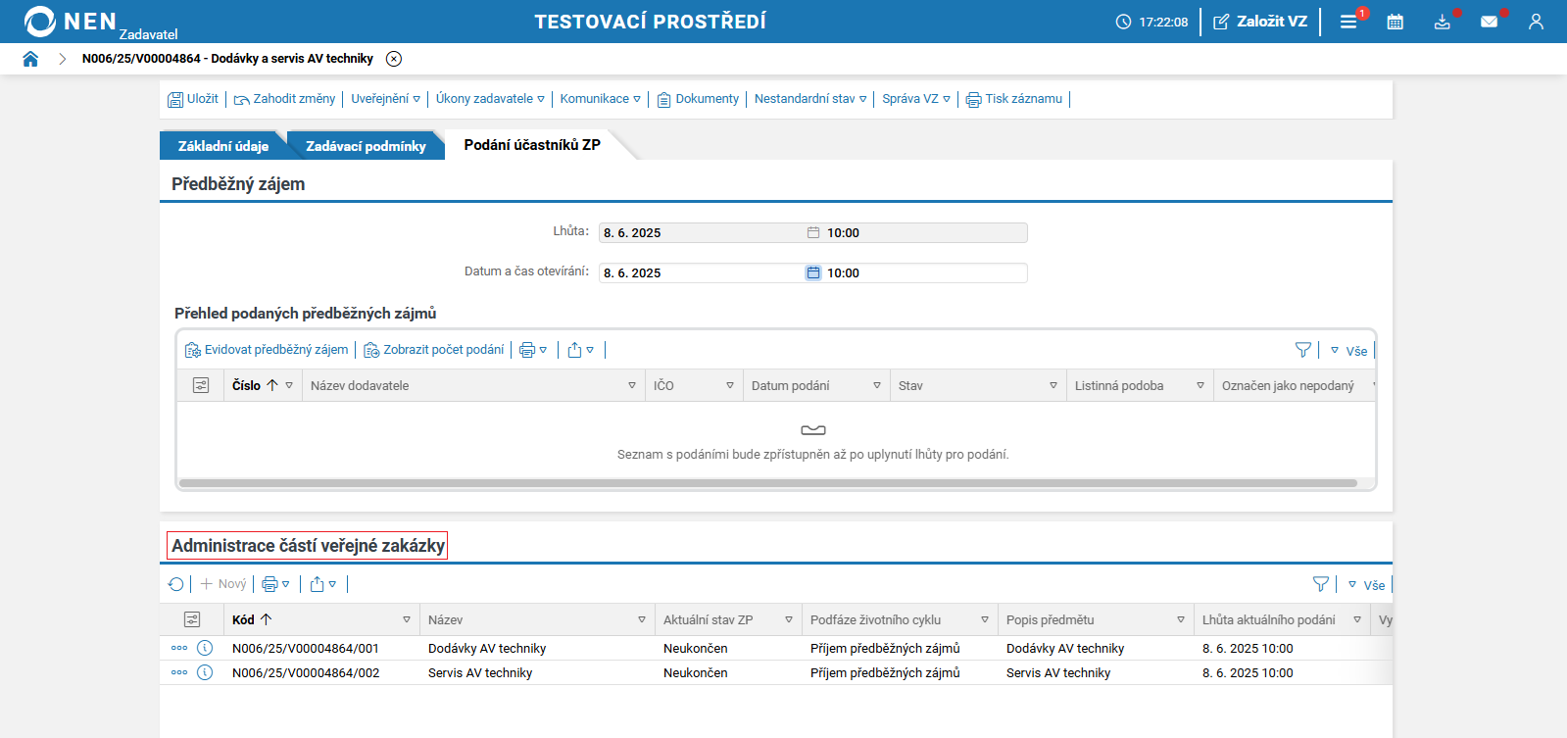Open the user profile icon
The width and height of the screenshot is (1567, 738).
click(x=1536, y=22)
